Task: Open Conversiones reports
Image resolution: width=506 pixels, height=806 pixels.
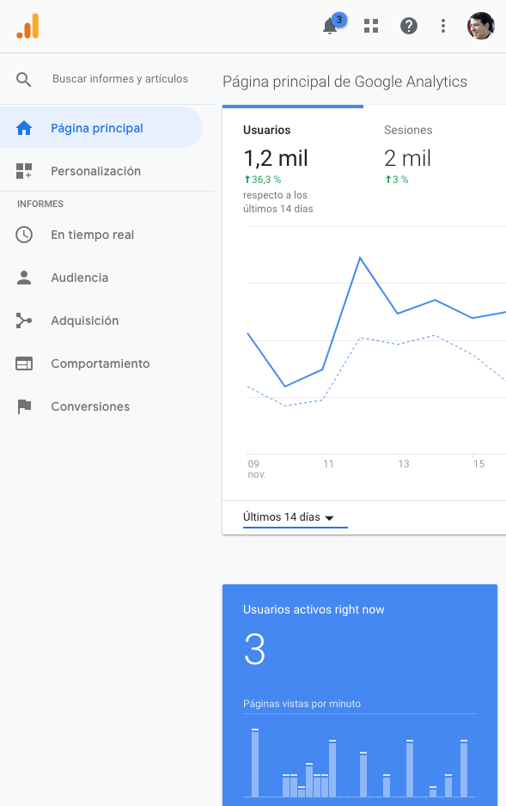Action: pyautogui.click(x=90, y=406)
